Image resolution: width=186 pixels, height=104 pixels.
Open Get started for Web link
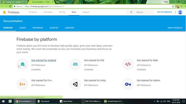[147, 60]
